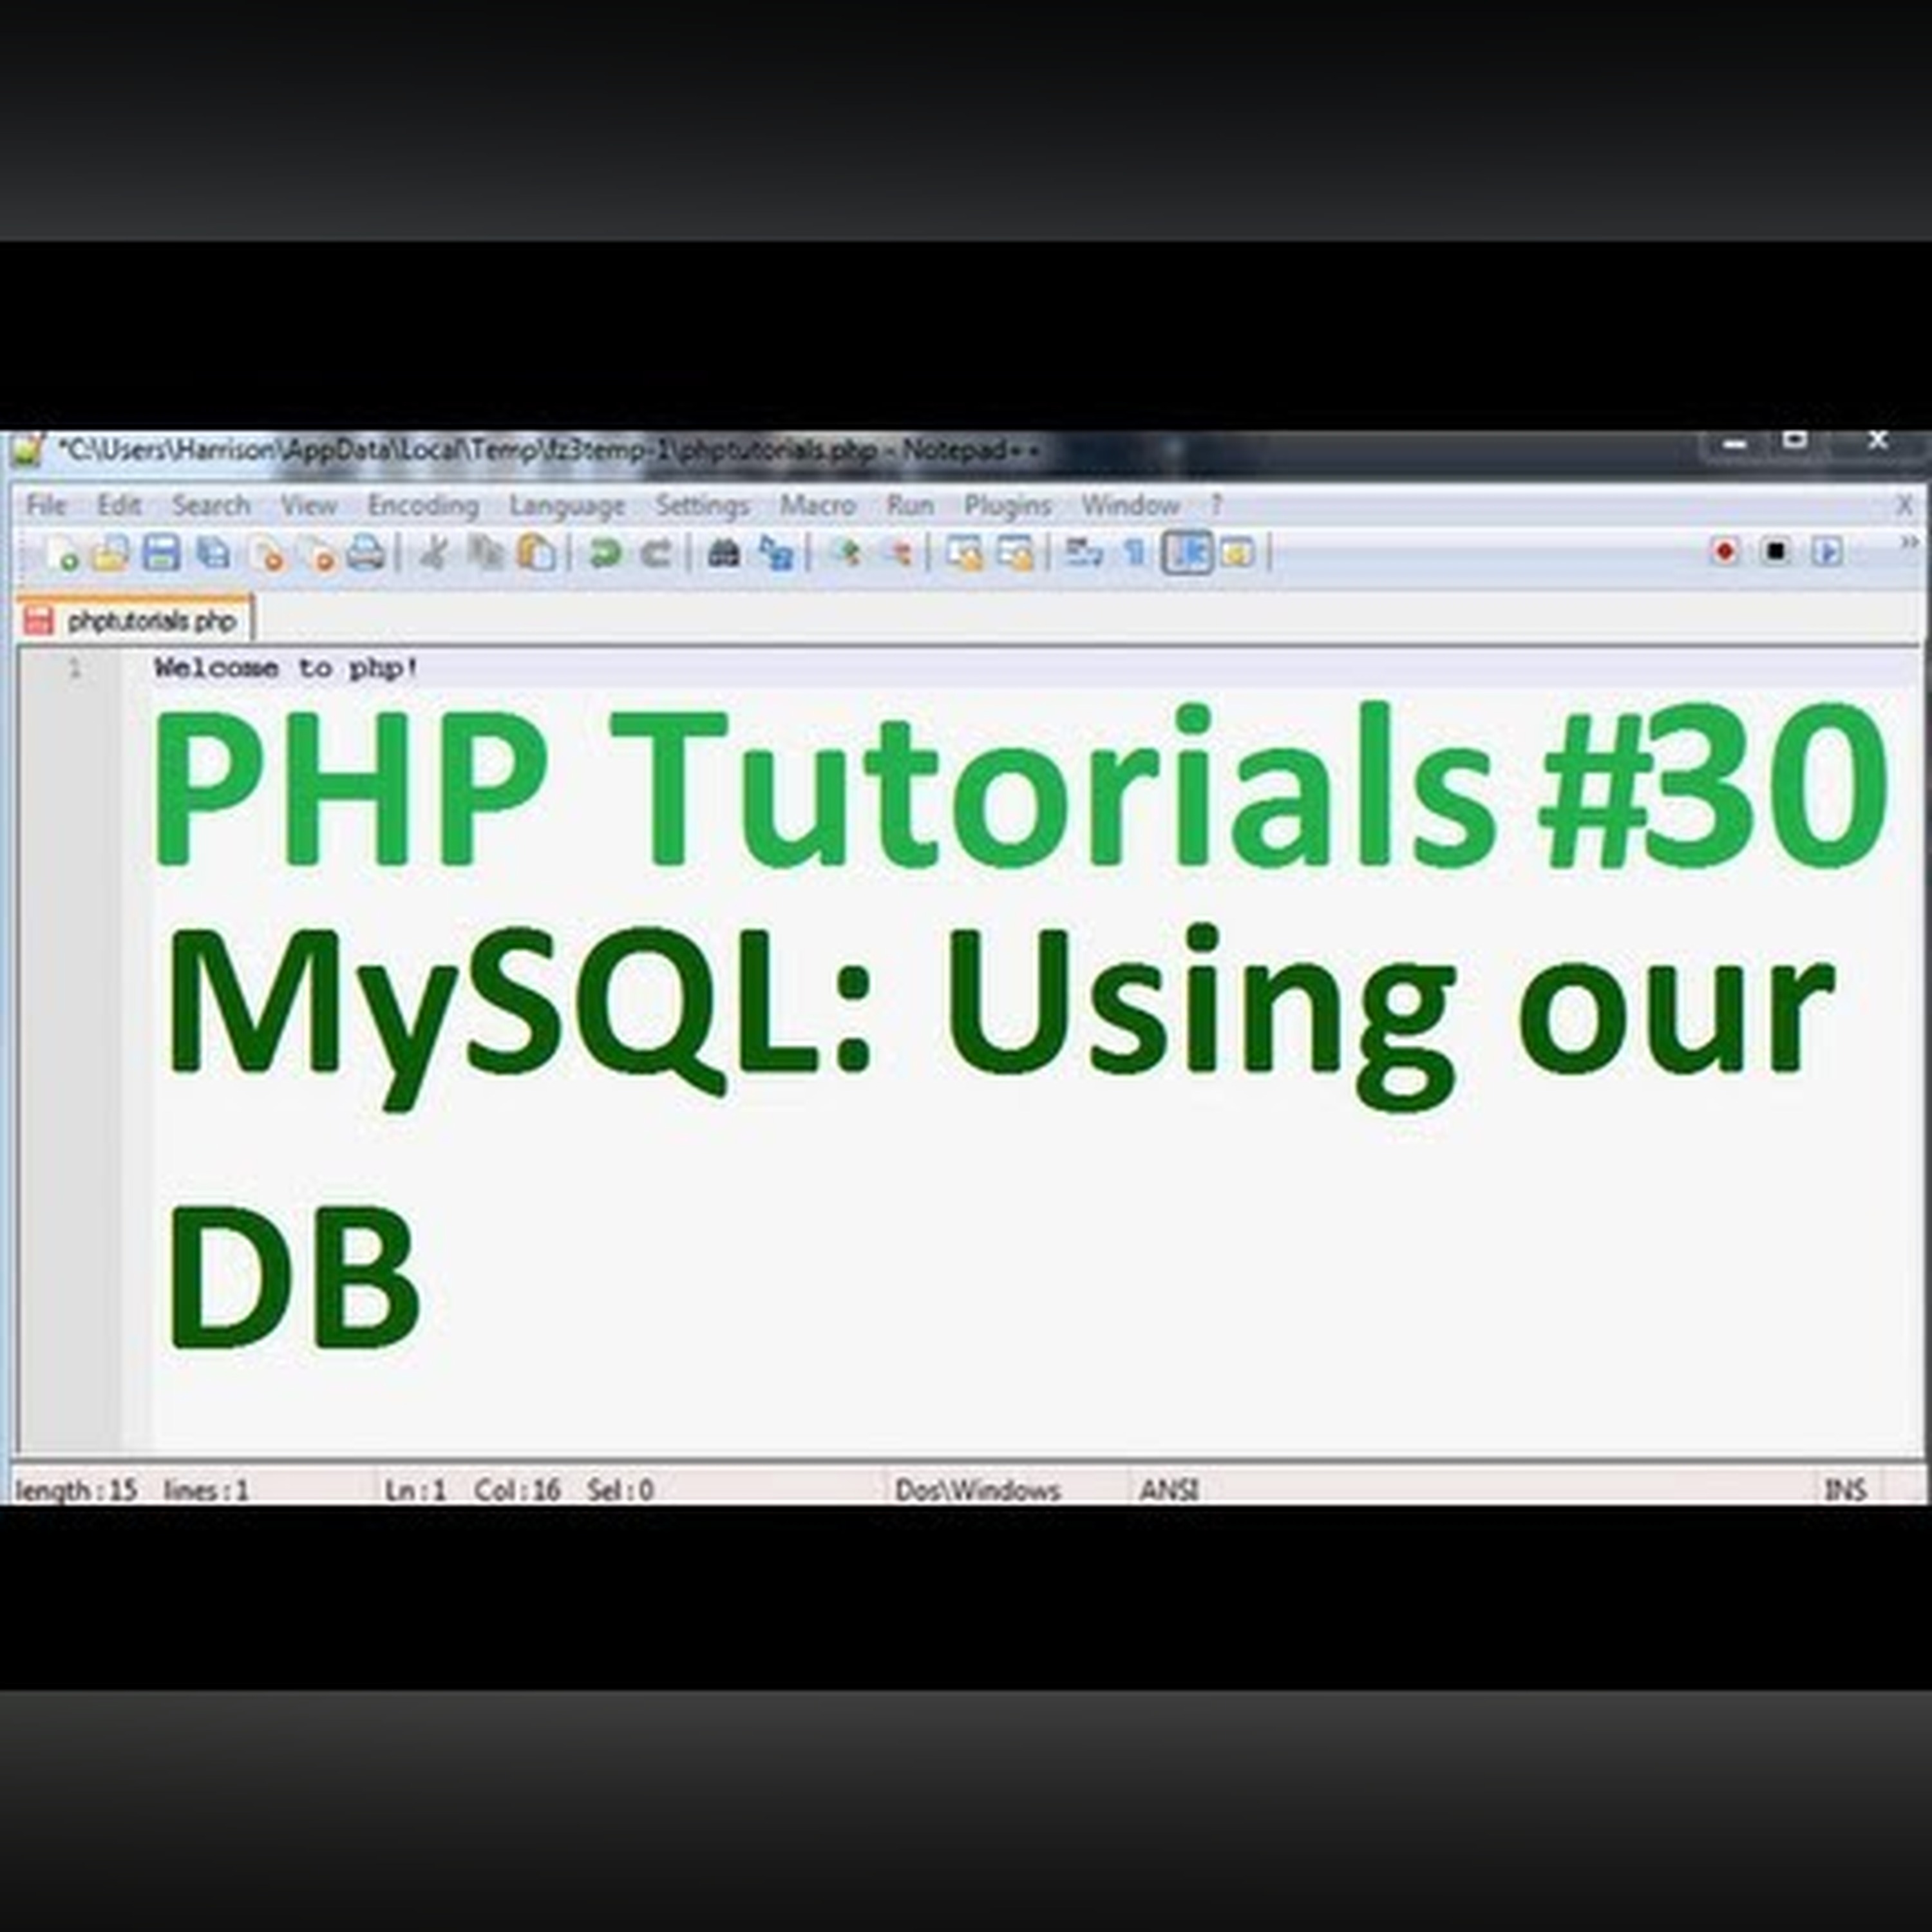Open the Macro menu
The height and width of the screenshot is (1932, 1932).
(x=817, y=505)
